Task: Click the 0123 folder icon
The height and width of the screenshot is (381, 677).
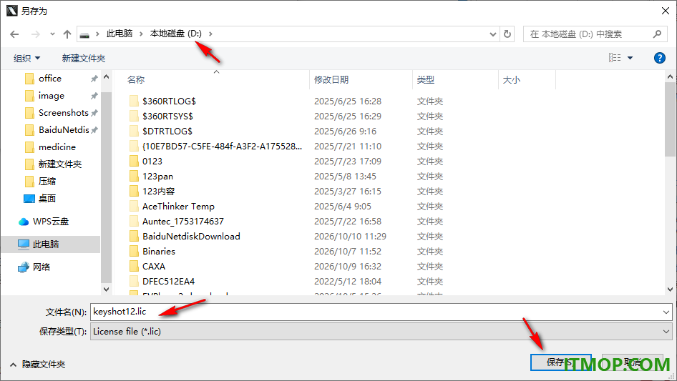Action: [x=135, y=162]
